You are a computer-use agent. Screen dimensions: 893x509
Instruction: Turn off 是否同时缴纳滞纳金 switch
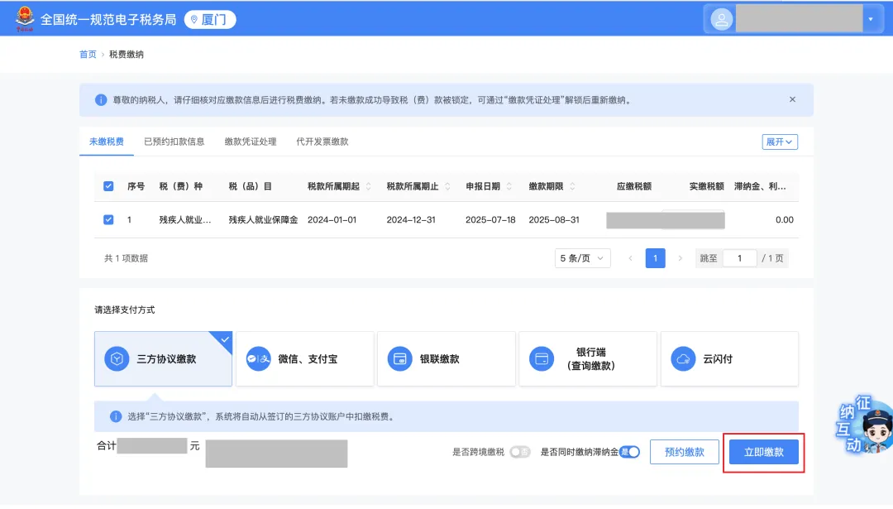tap(630, 452)
